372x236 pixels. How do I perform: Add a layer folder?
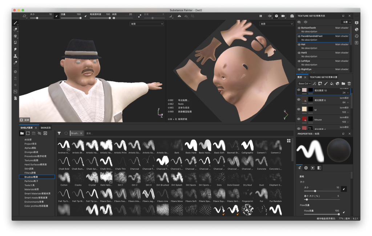343,83
